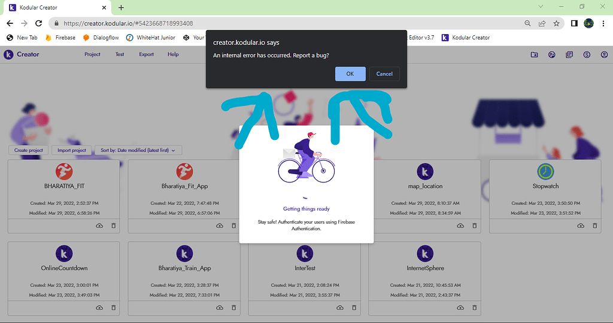
Task: Click the browser back arrow
Action: point(10,23)
